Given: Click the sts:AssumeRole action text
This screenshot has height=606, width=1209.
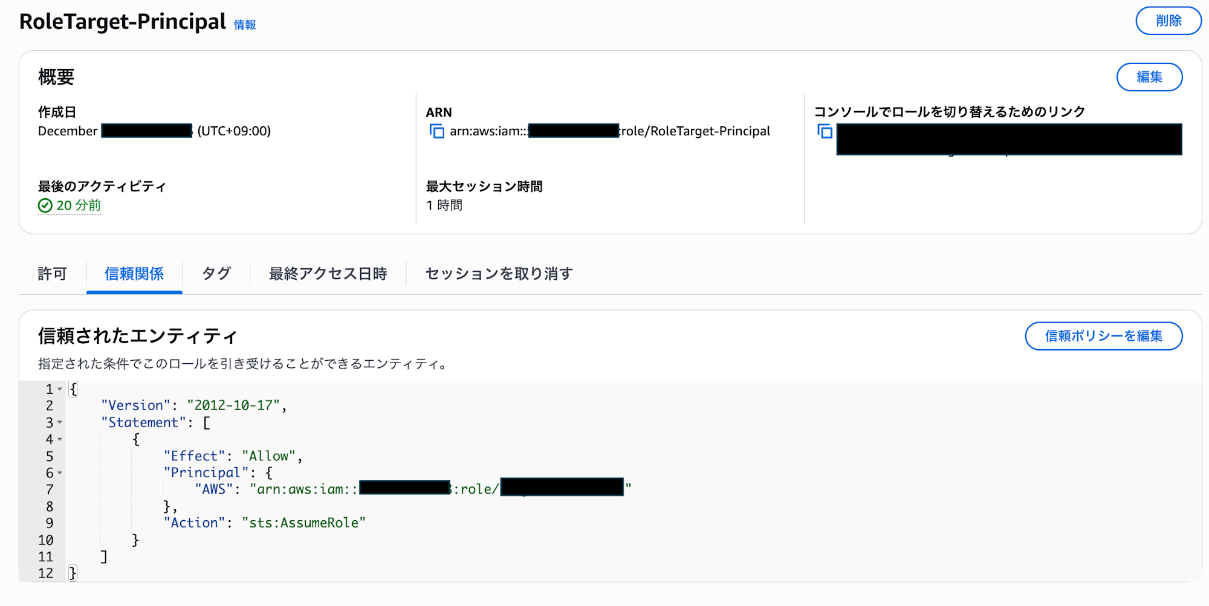Looking at the screenshot, I should coord(303,523).
